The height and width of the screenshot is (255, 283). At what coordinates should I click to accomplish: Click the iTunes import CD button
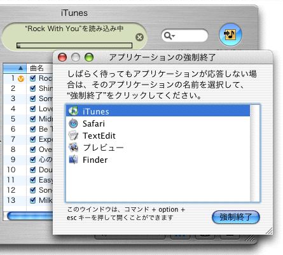(230, 35)
